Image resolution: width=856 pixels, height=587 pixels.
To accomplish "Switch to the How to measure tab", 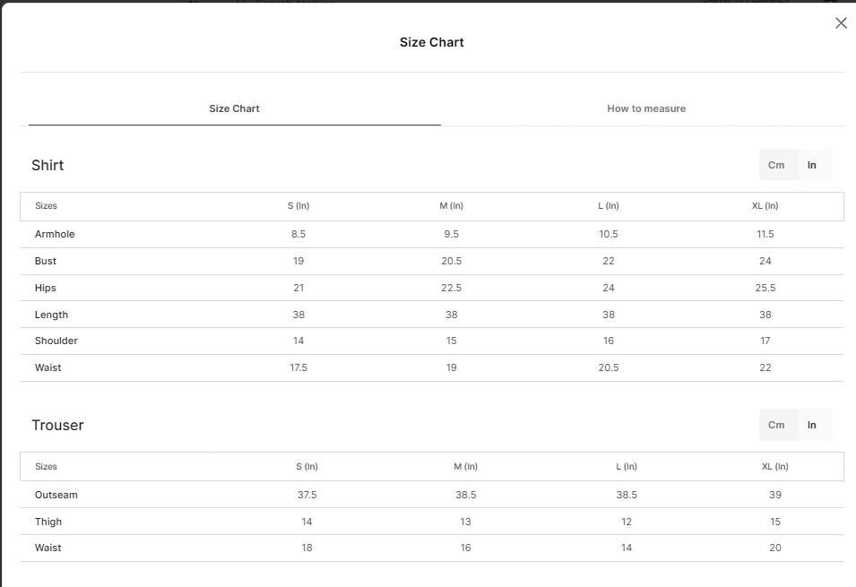I will pyautogui.click(x=646, y=108).
